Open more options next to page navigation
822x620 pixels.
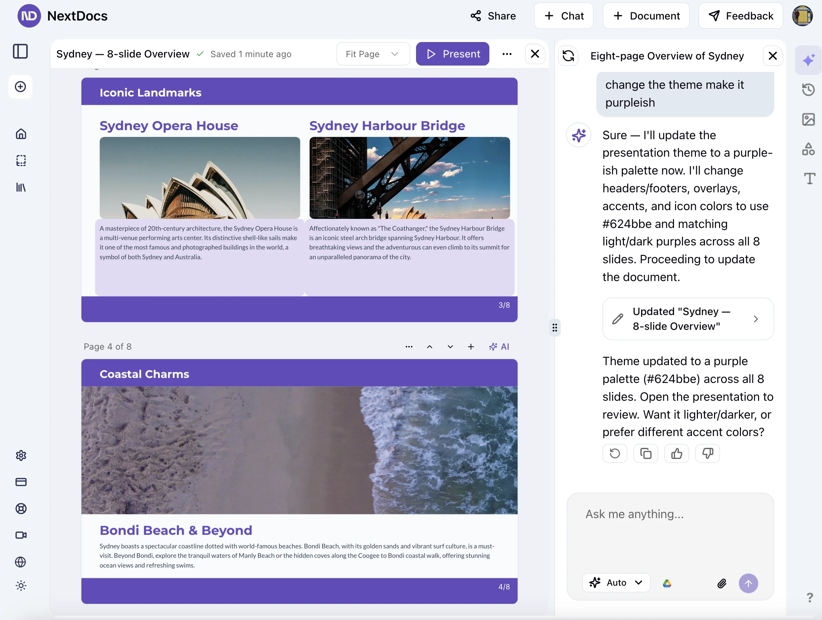[409, 347]
